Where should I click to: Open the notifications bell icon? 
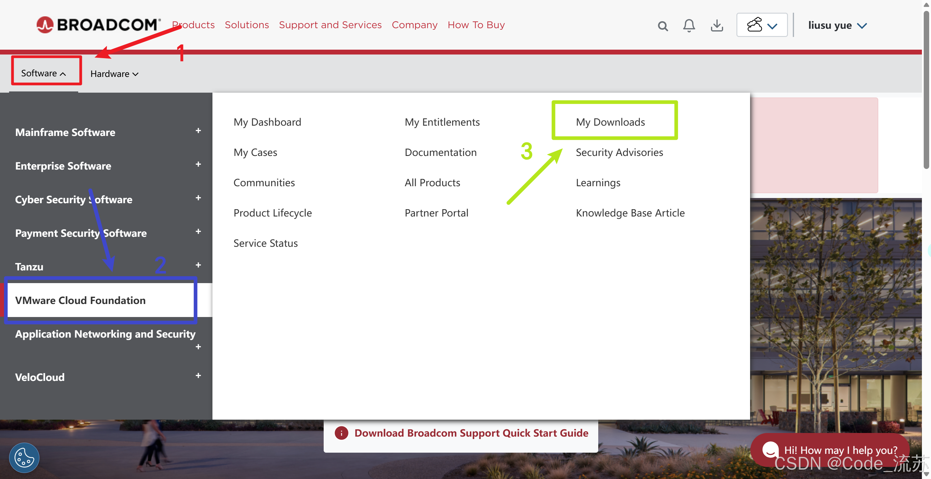point(689,25)
